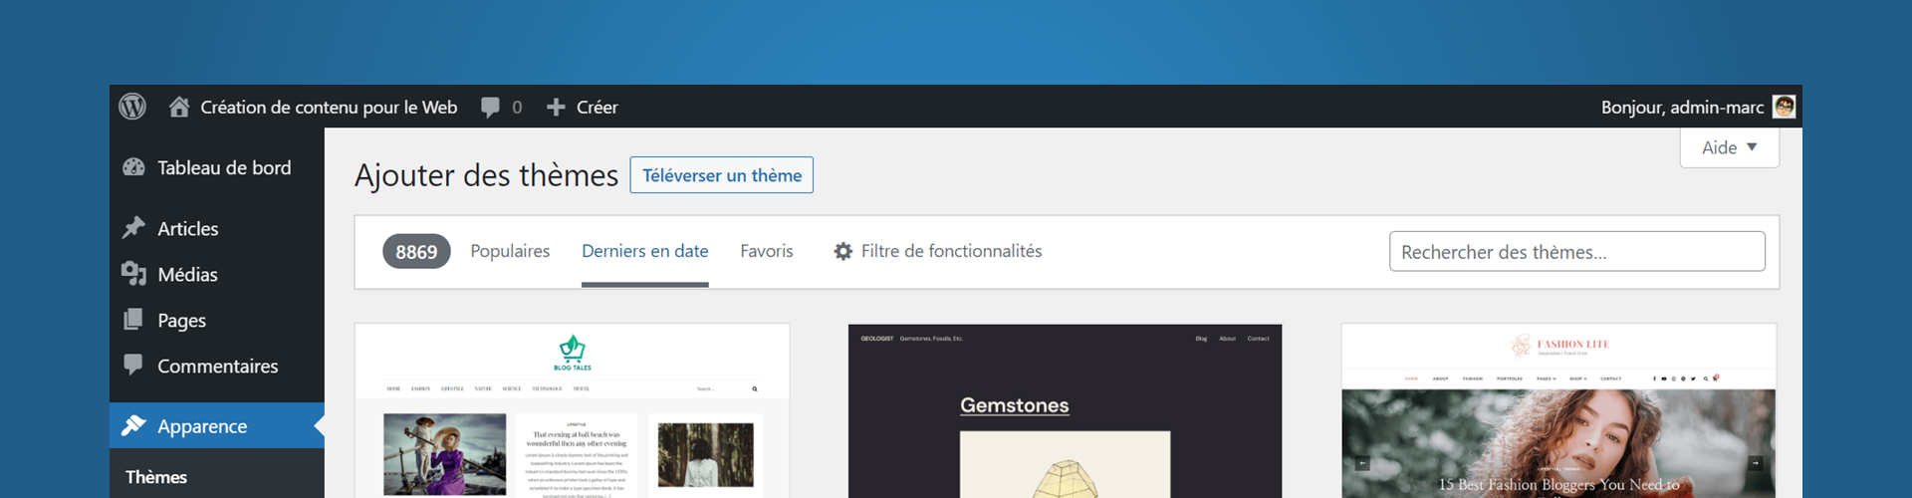Visit site Création de contenu pour le Web
The width and height of the screenshot is (1912, 498).
(329, 107)
